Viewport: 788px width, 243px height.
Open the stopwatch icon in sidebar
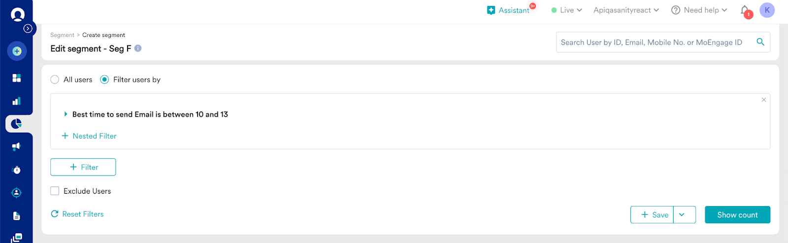[x=17, y=170]
